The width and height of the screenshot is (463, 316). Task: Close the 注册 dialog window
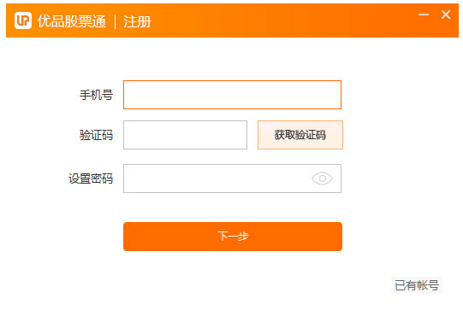(446, 15)
